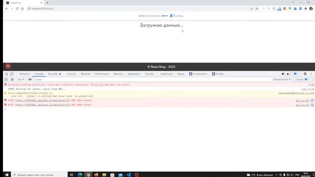Click the replay XHR icon on second GET error

tap(312, 105)
